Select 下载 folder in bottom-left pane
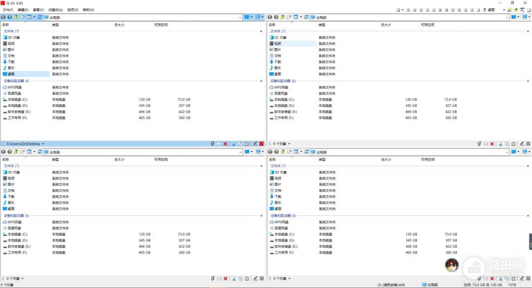 11,197
